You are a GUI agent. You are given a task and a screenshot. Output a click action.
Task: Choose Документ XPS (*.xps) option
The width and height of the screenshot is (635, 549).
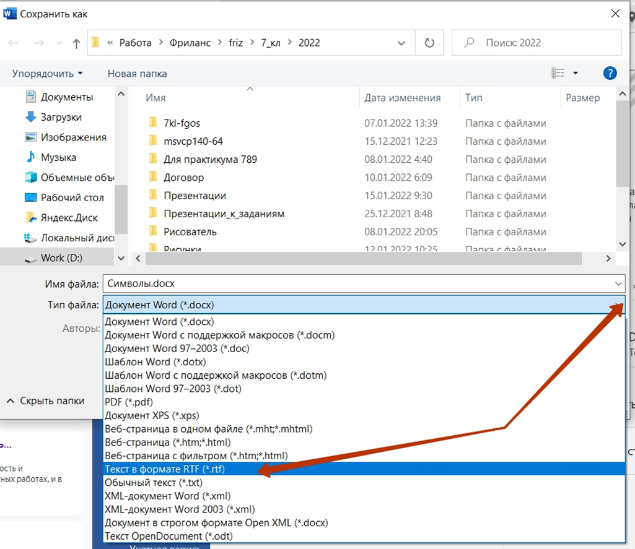click(x=364, y=415)
